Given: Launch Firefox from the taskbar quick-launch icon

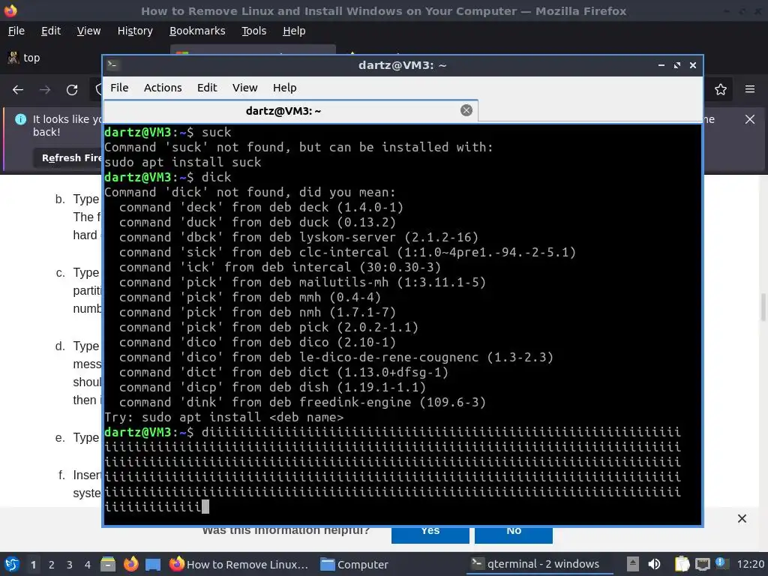Looking at the screenshot, I should [x=130, y=564].
